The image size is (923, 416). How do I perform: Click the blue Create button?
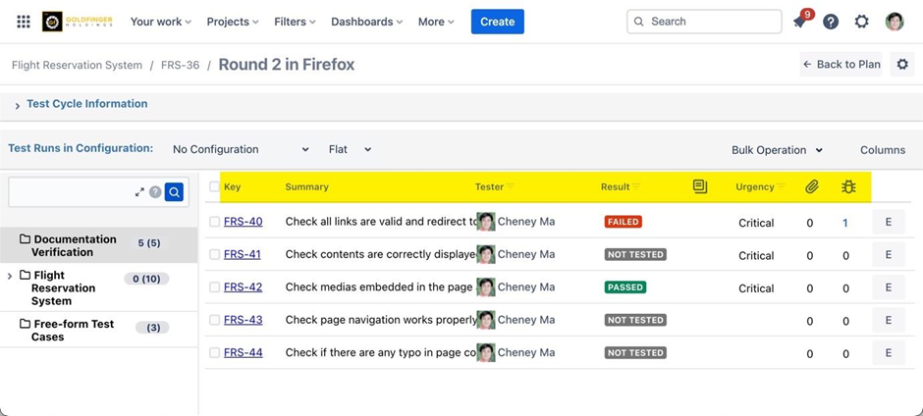(x=497, y=22)
